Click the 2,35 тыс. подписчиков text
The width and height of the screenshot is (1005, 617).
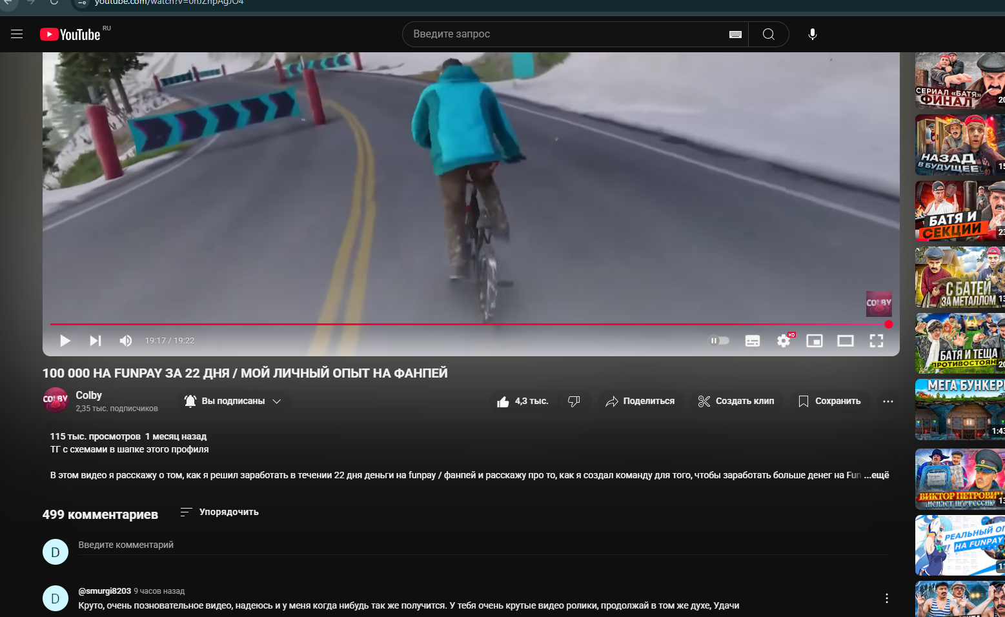(116, 409)
